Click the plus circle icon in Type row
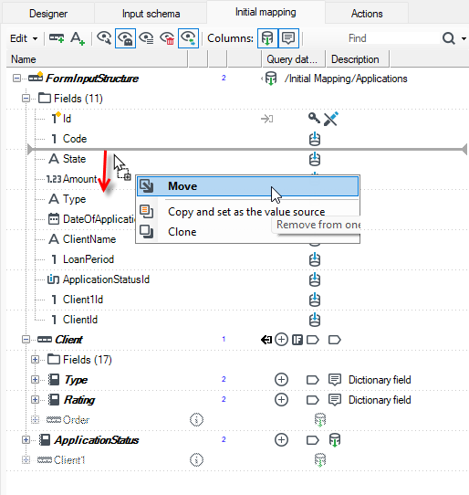 [281, 380]
